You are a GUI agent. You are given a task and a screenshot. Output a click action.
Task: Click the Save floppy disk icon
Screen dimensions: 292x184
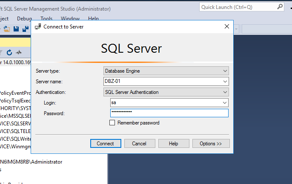[x=16, y=29]
